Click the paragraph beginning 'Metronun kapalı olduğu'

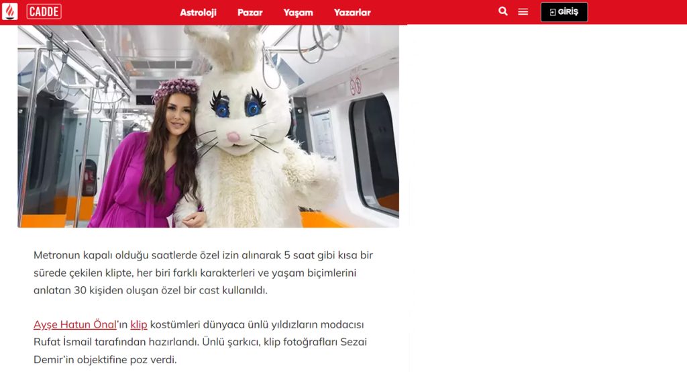203,273
